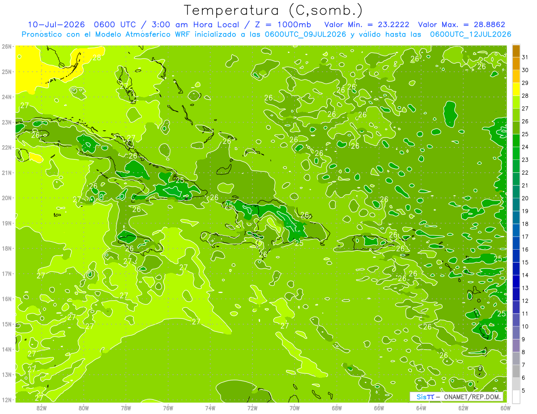Click the lime 27-28 swatch in the color bar
Screen dimensions: 537x414
[x=516, y=102]
